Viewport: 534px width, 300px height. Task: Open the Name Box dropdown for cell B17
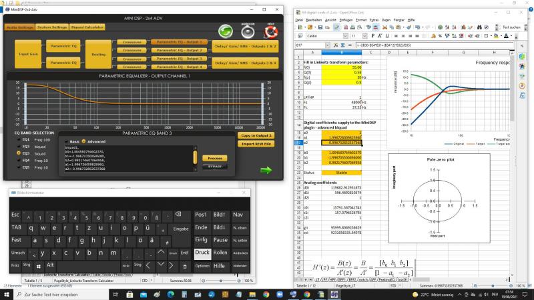click(329, 44)
